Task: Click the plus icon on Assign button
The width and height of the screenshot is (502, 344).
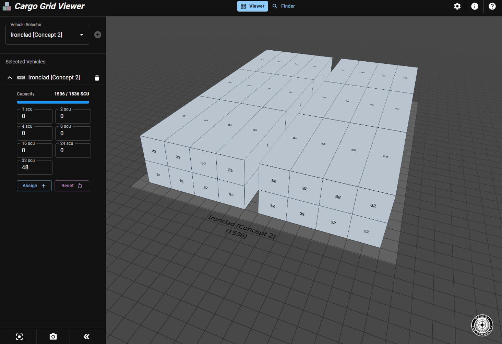Action: point(44,186)
